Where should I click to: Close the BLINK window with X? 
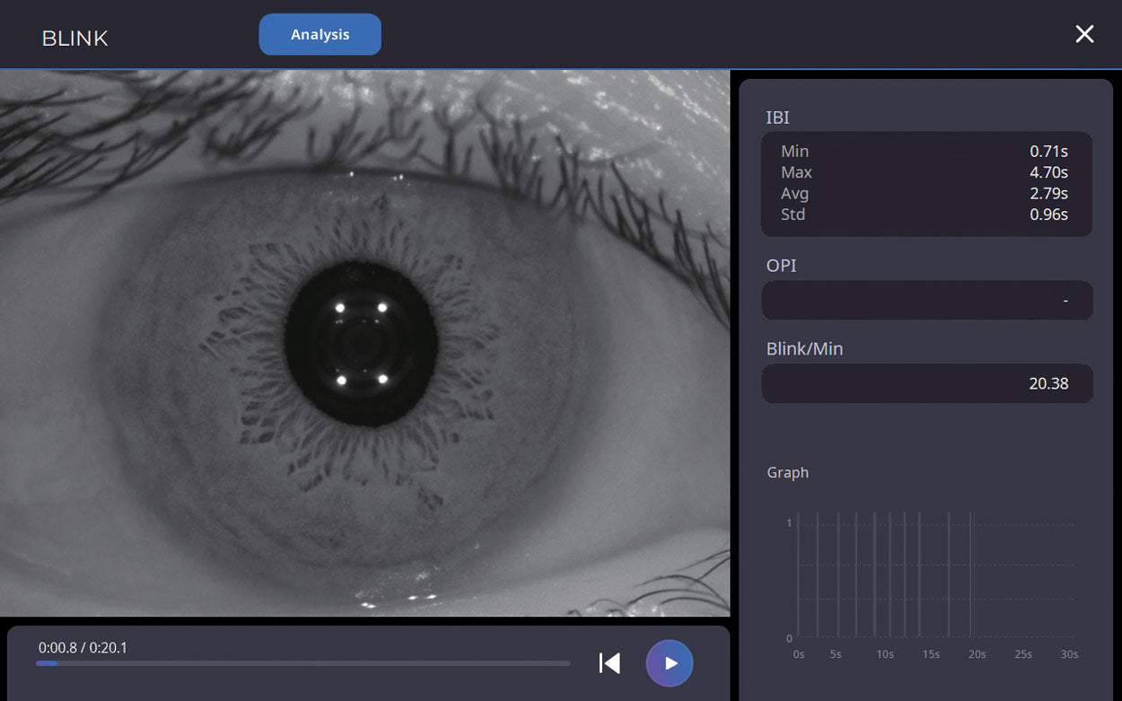click(1084, 34)
